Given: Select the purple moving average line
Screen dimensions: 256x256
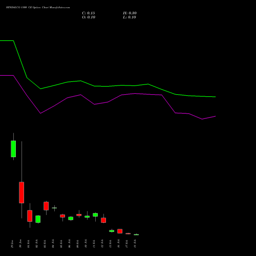Looking at the screenshot, I should (x=108, y=102).
